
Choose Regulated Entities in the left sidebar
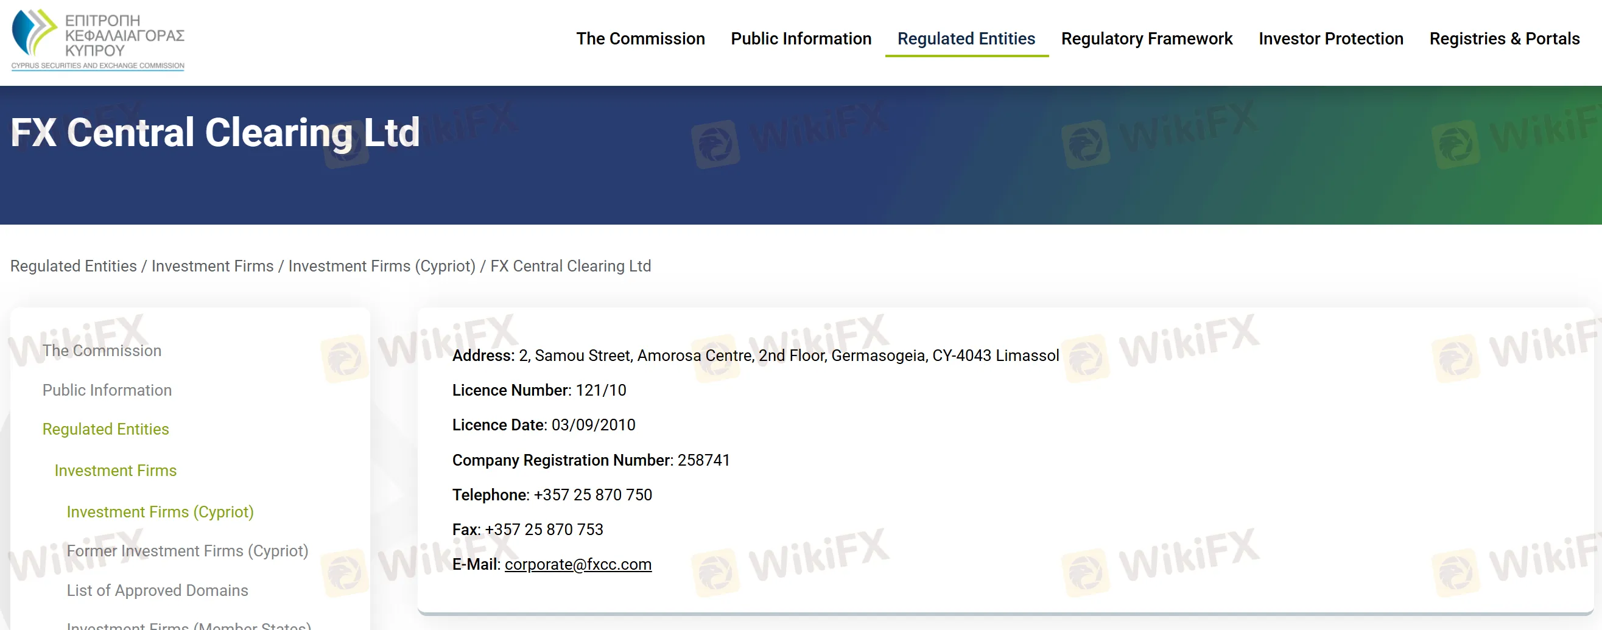pos(106,429)
